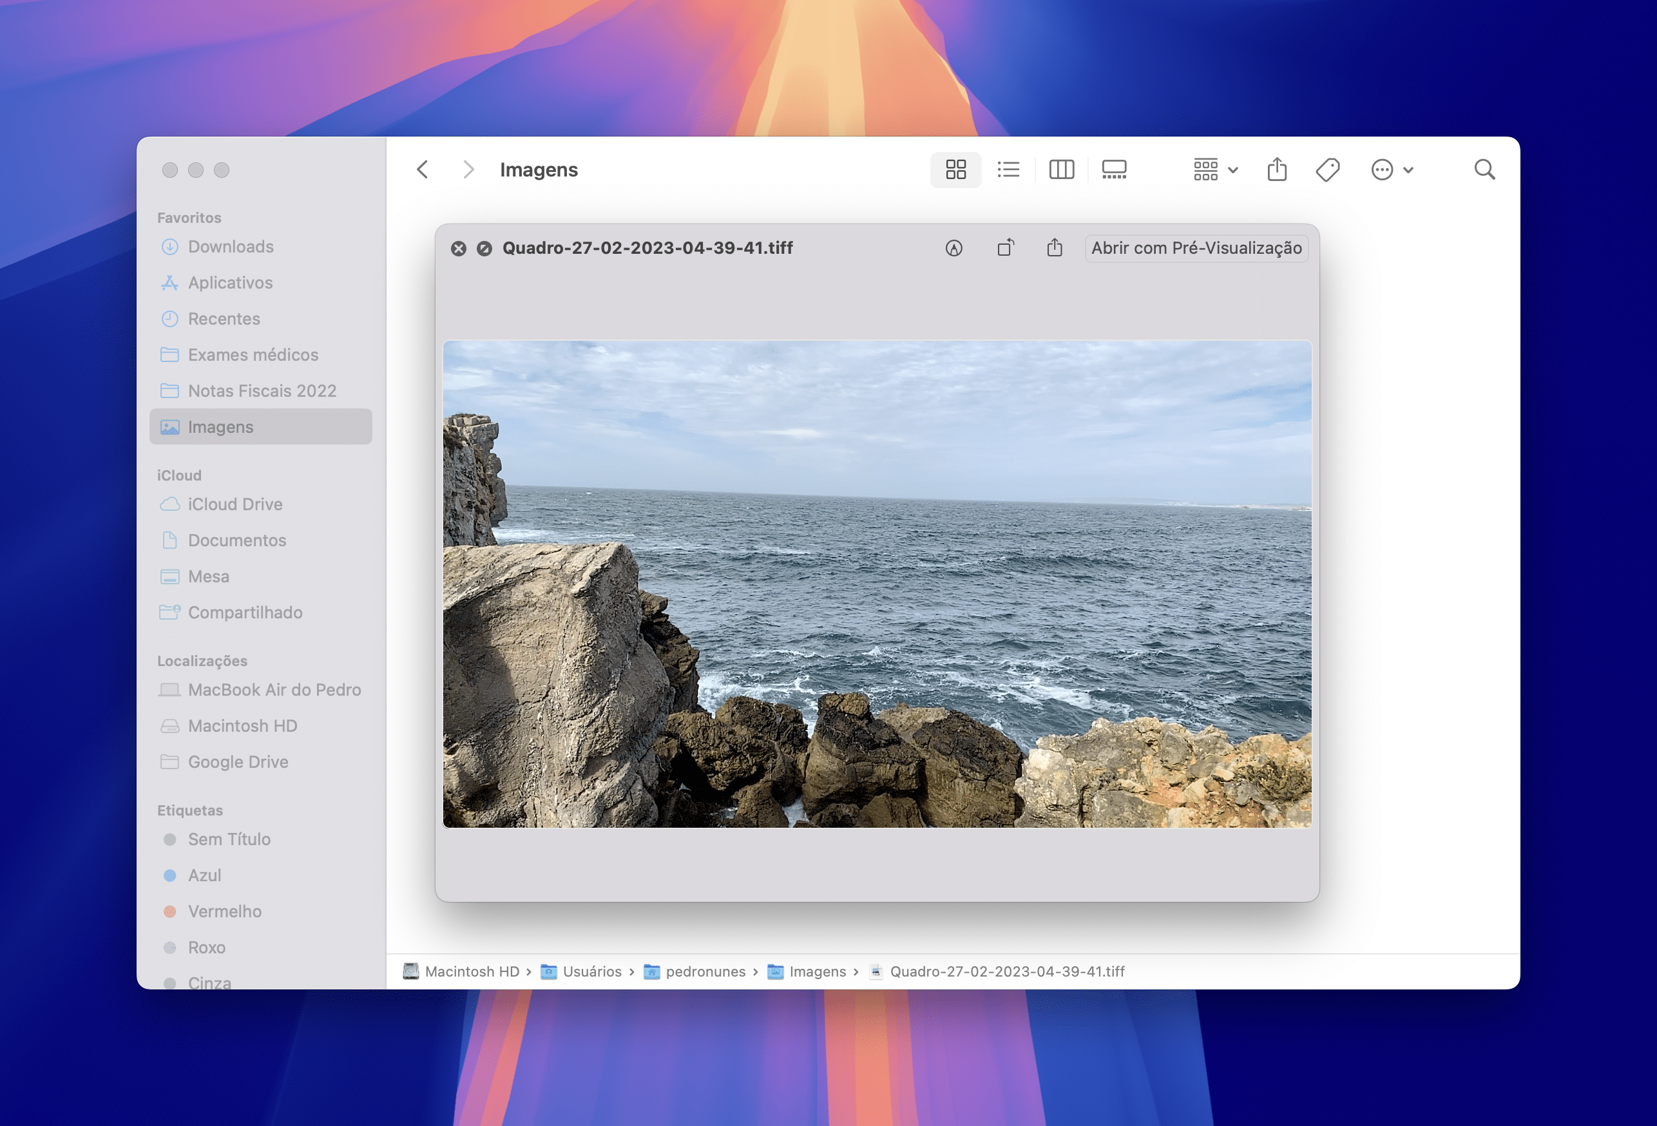Click the Quick Look share icon
This screenshot has height=1126, width=1657.
pos(1055,248)
